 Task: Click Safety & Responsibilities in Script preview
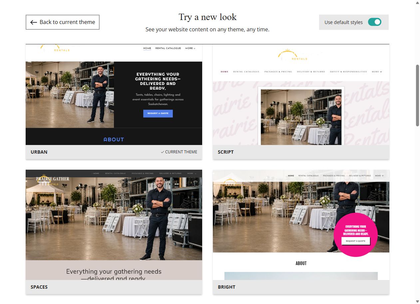point(348,72)
